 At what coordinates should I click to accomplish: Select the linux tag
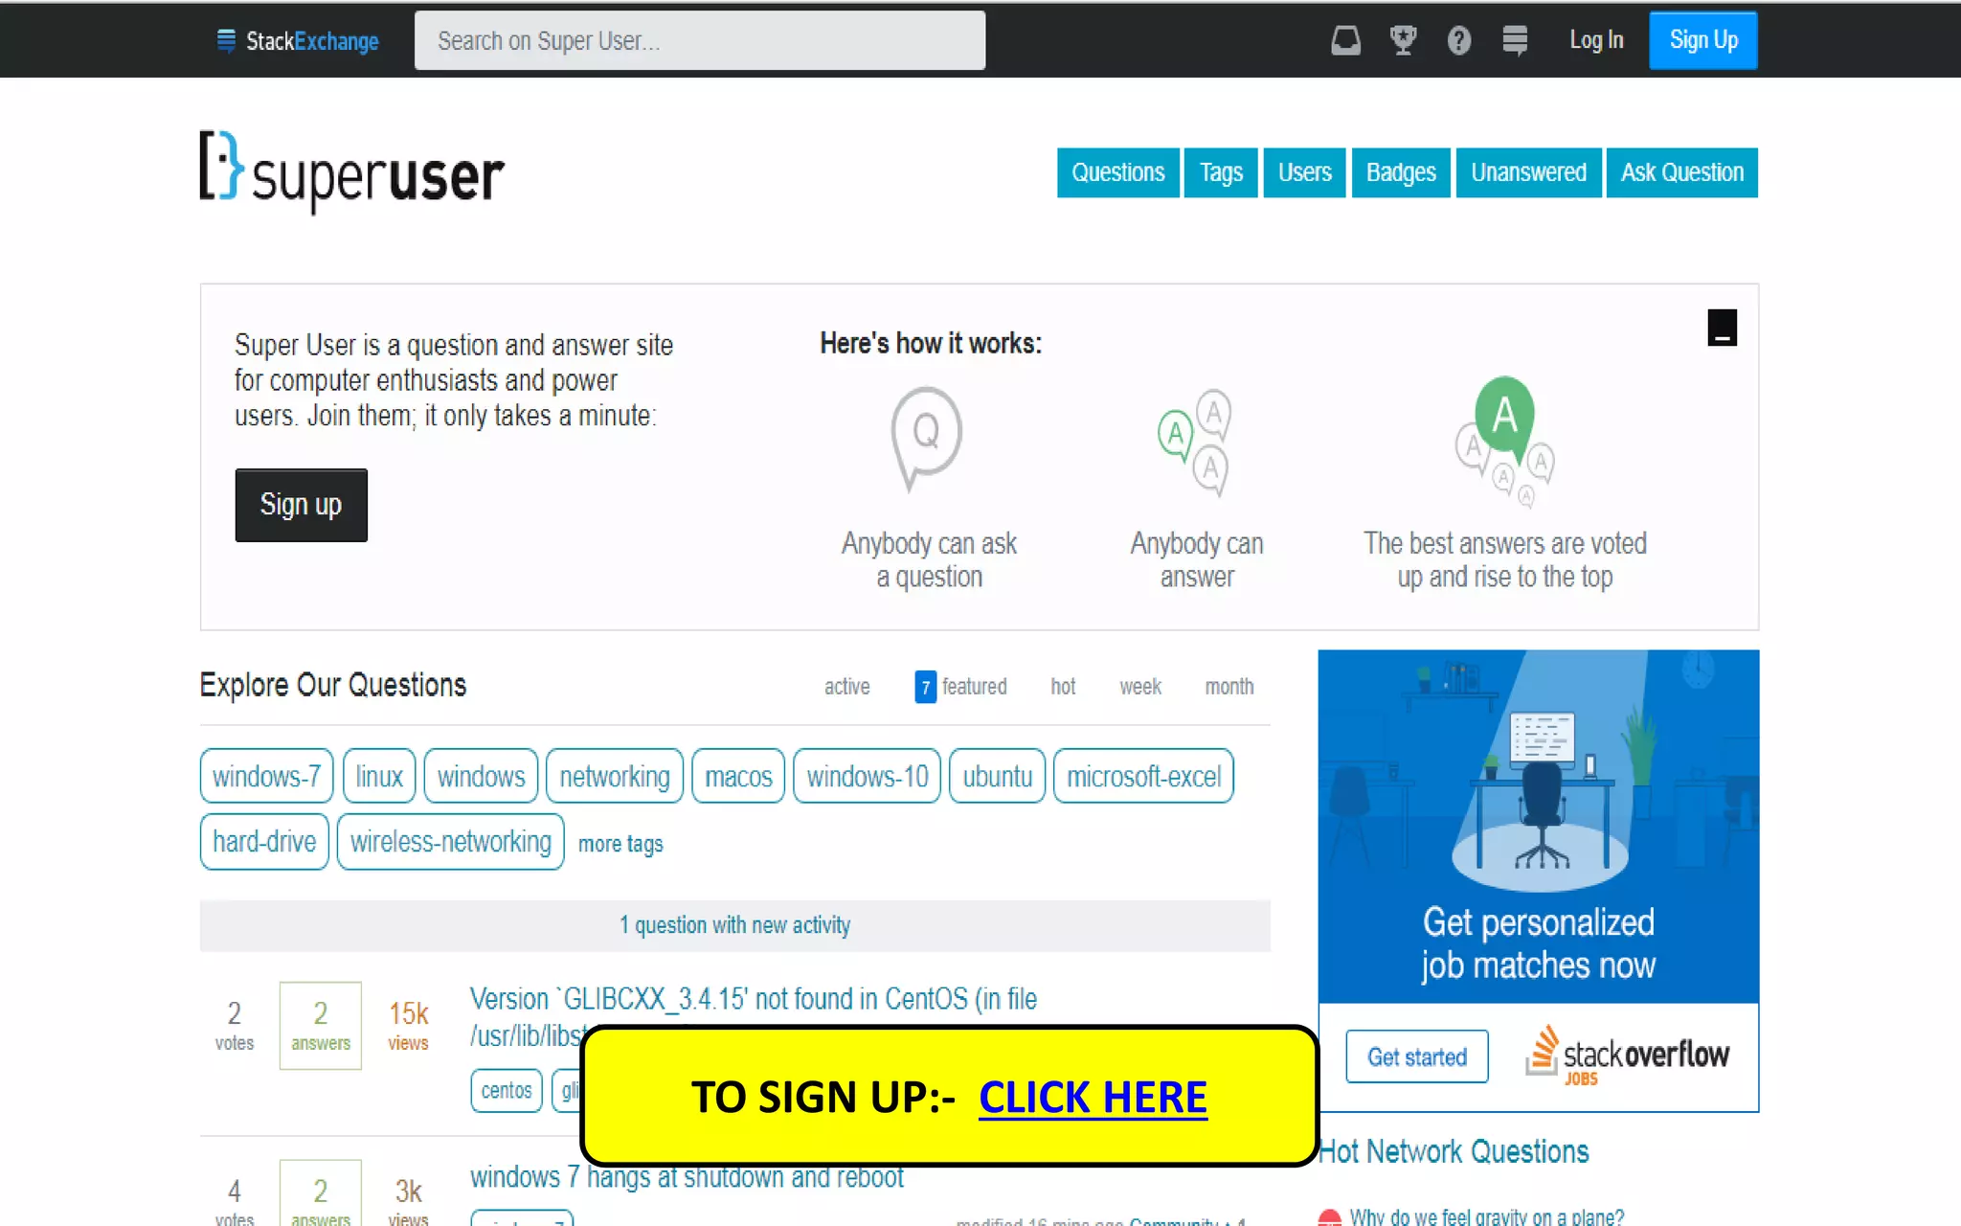(x=379, y=776)
